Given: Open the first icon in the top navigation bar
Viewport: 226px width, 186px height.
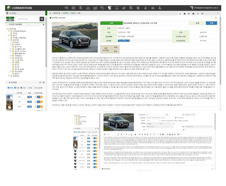Looking at the screenshot, I should point(66,8).
